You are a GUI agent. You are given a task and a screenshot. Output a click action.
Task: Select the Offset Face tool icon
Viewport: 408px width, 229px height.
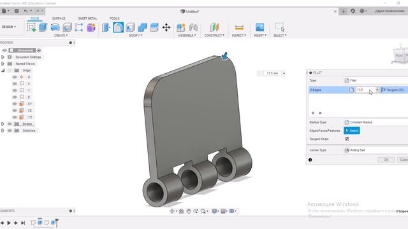(x=154, y=27)
